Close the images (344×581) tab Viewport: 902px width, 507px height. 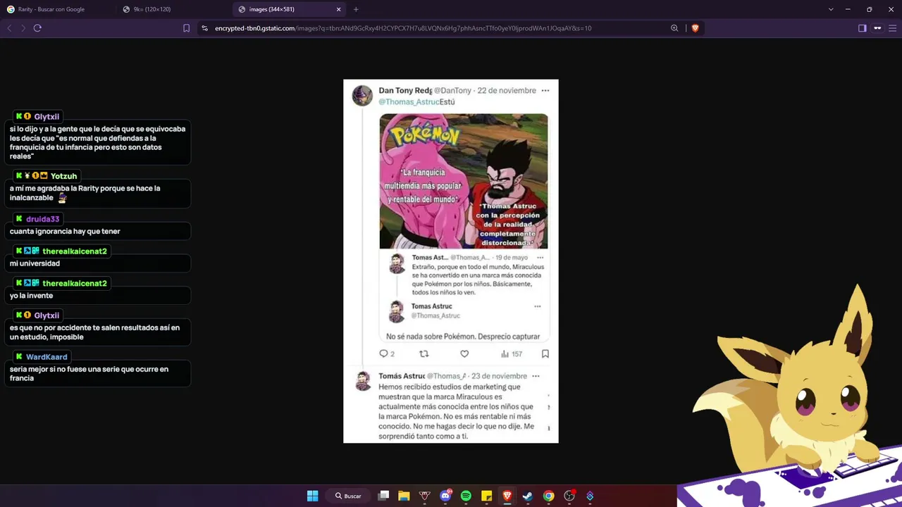tap(338, 9)
